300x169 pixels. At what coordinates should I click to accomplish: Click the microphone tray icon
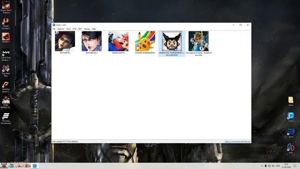266,166
